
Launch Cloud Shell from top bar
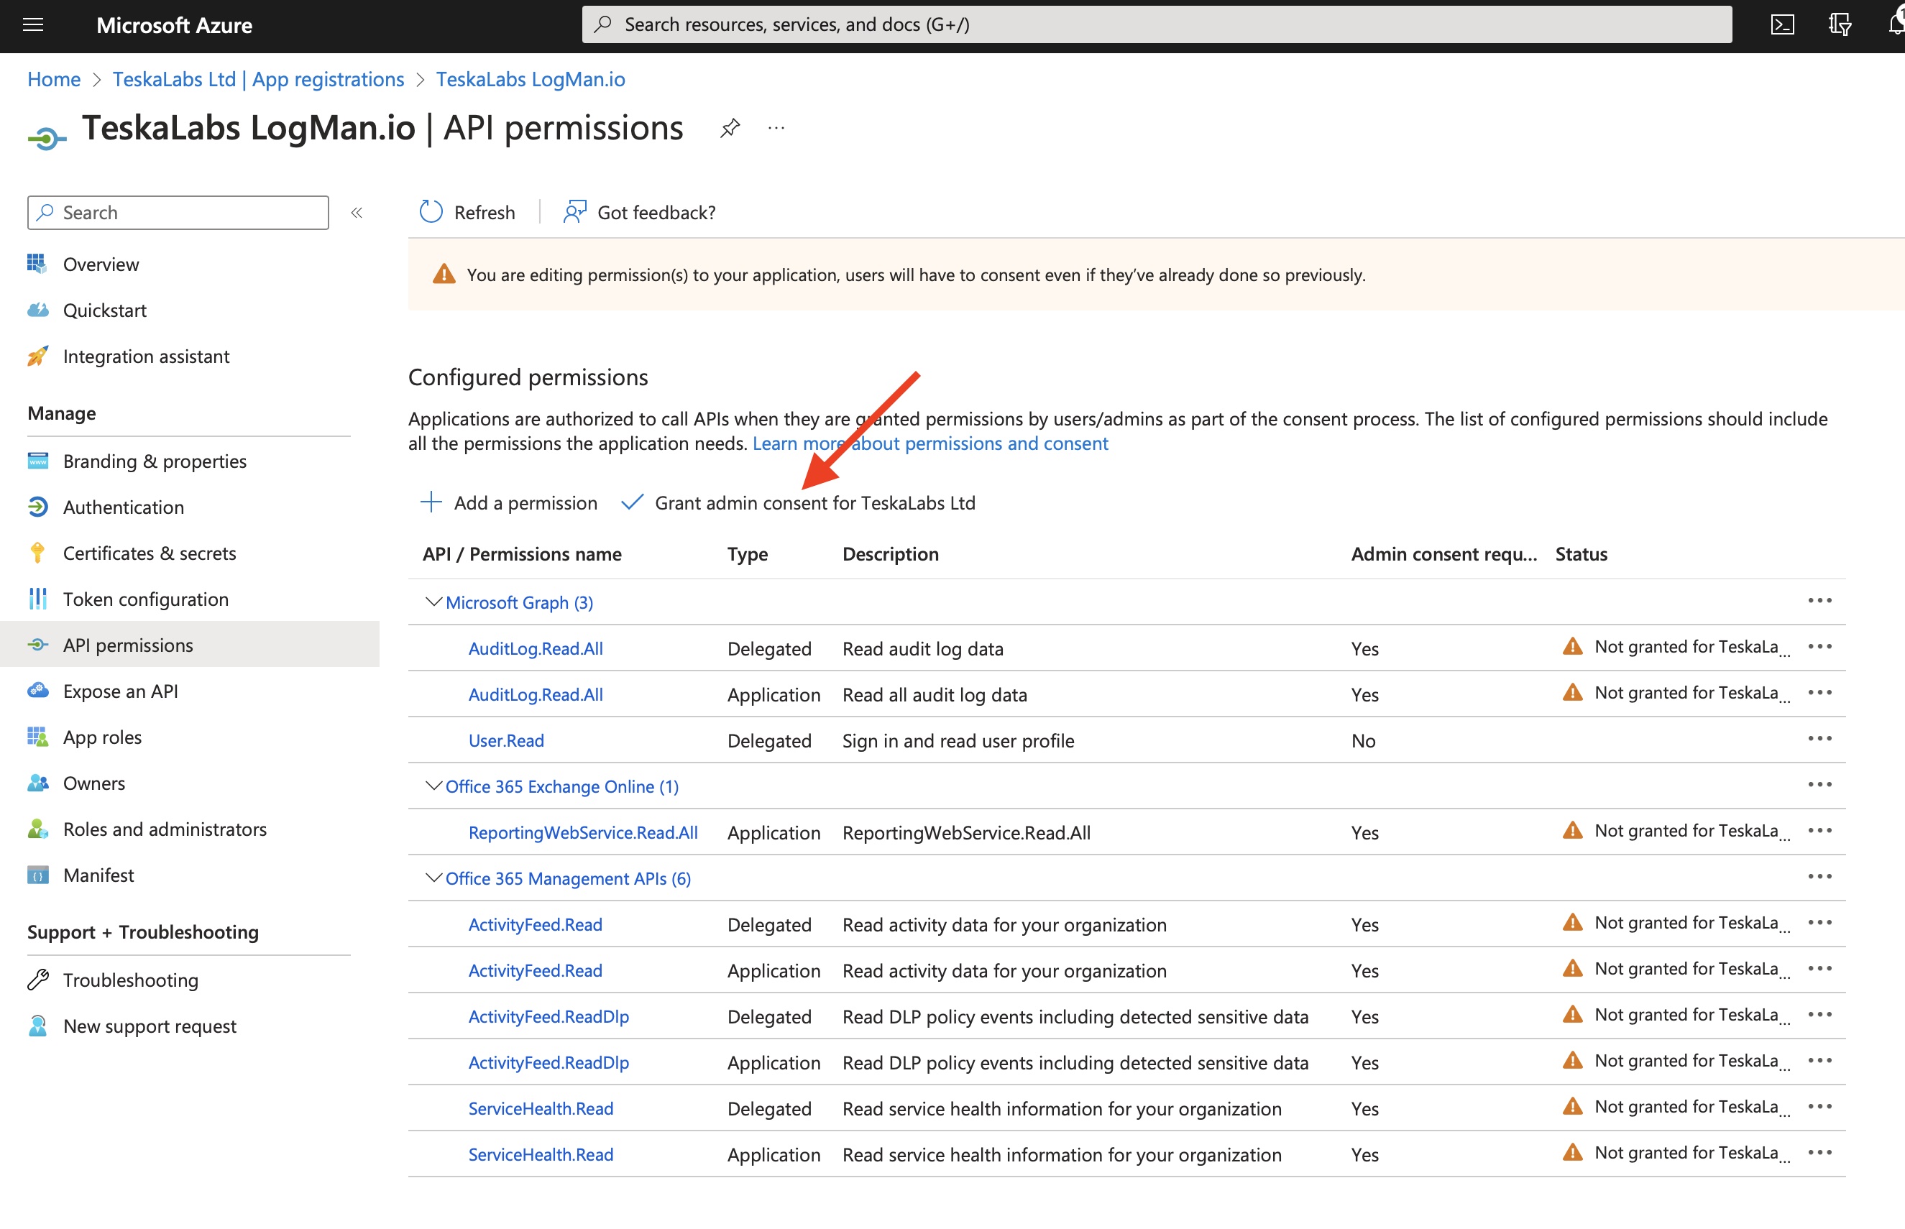coord(1782,24)
